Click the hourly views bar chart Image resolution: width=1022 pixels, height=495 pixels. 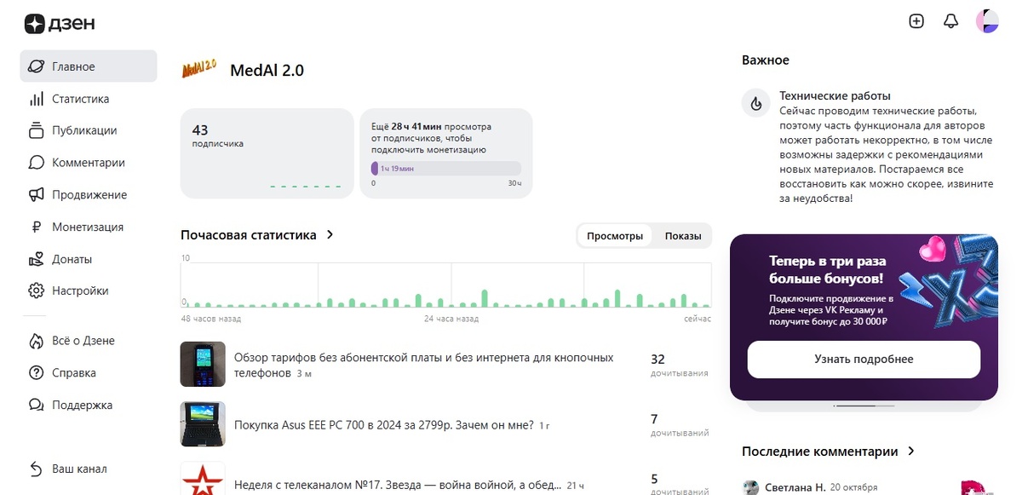446,285
